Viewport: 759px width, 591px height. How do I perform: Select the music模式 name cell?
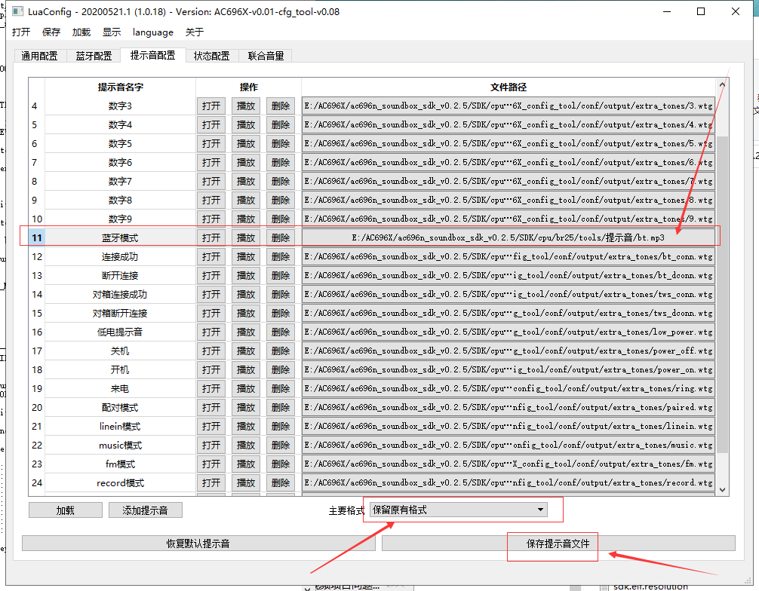point(120,445)
